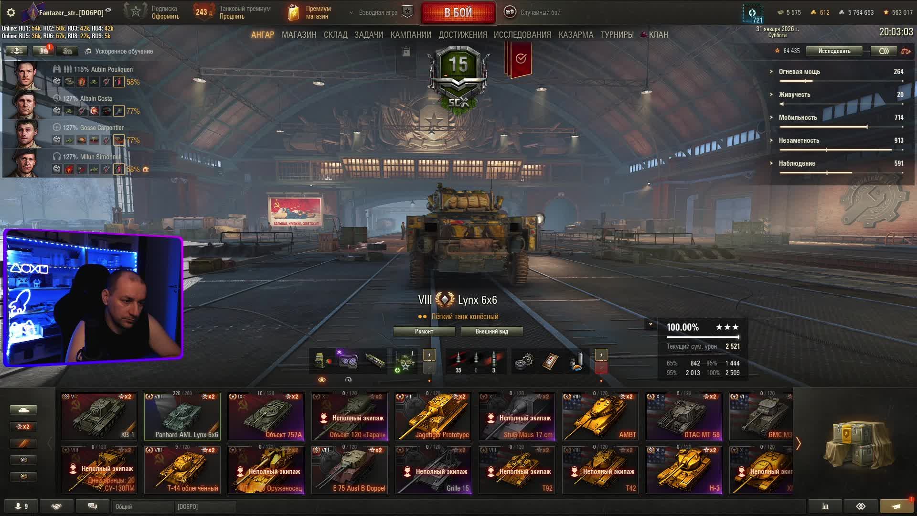Toggle the tank type carousel filter

pos(23,410)
